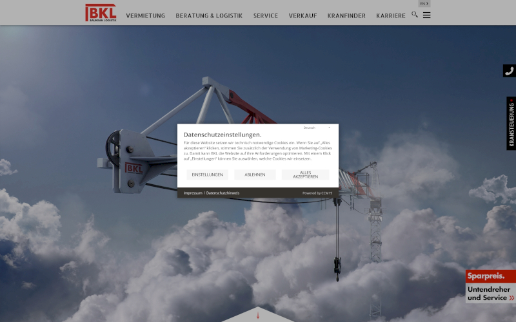
Task: Select the Verkauf menu item
Action: pos(303,15)
